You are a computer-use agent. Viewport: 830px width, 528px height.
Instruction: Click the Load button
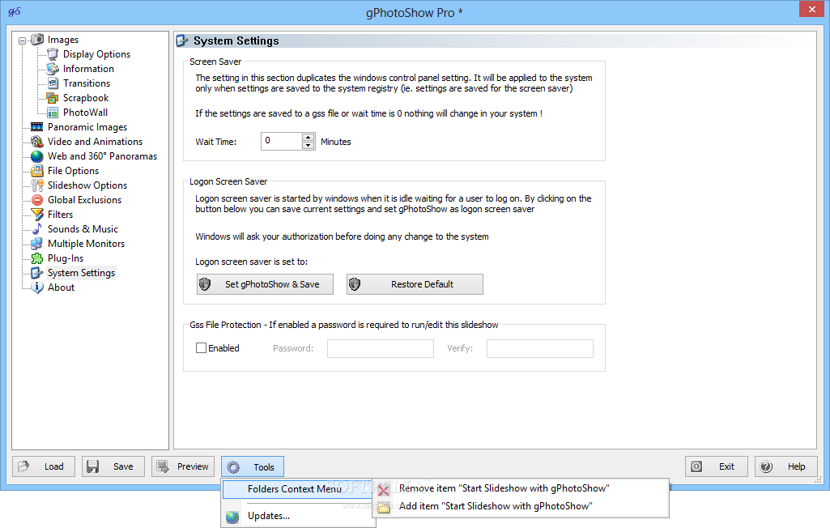pos(44,466)
